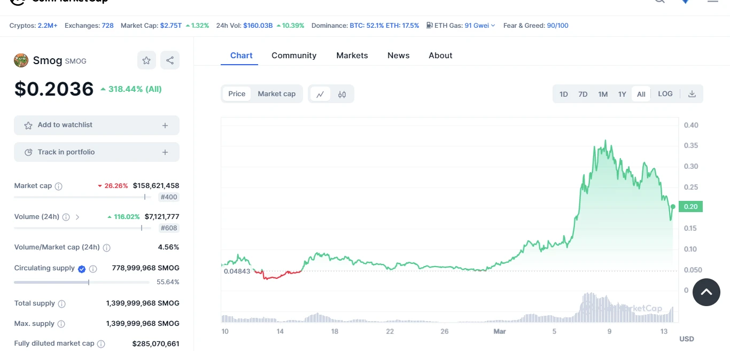The height and width of the screenshot is (351, 730).
Task: Click the Volume rank progress bar
Action: pos(83,228)
